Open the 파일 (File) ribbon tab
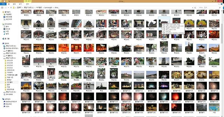Viewport: 224px width, 117px height. tap(3, 4)
